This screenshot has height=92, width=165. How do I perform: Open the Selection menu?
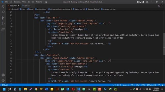(17, 2)
